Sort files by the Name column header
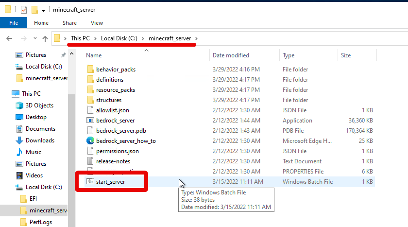This screenshot has width=408, height=227. (94, 55)
